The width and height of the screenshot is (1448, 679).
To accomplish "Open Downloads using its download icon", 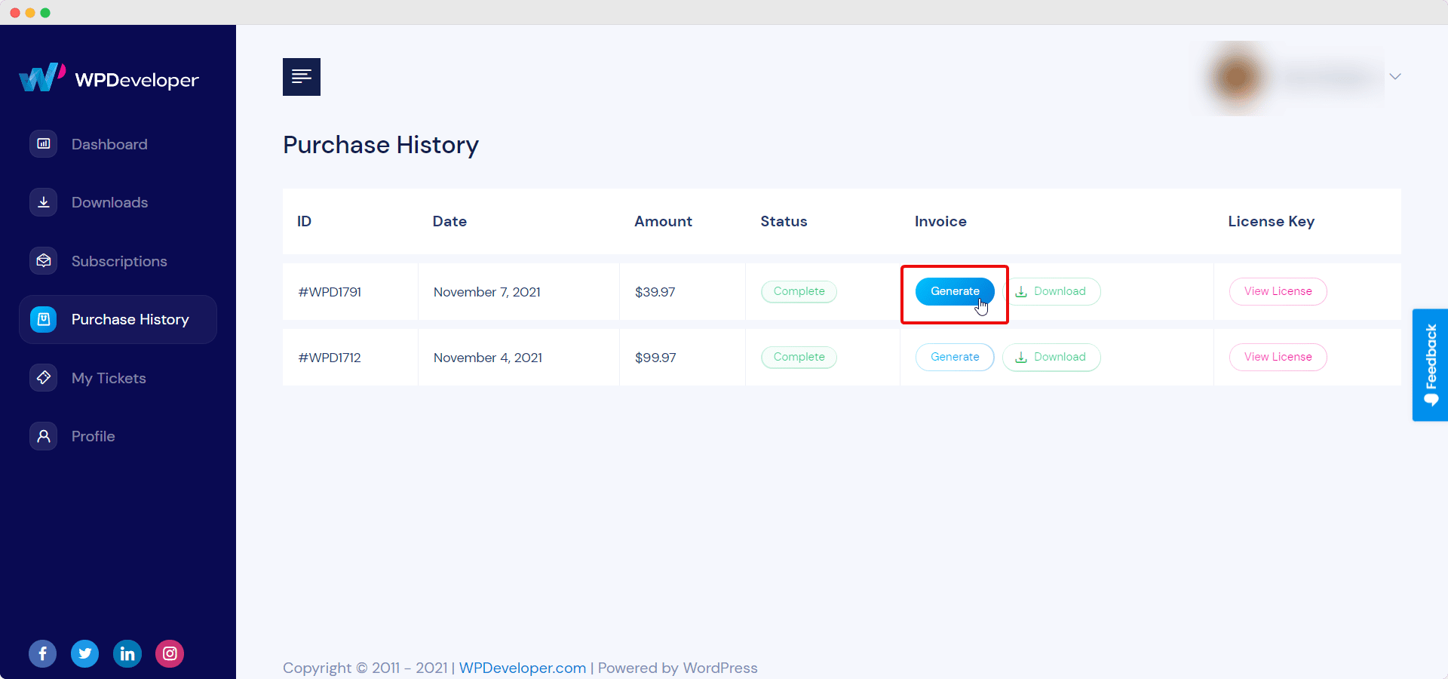I will (43, 201).
